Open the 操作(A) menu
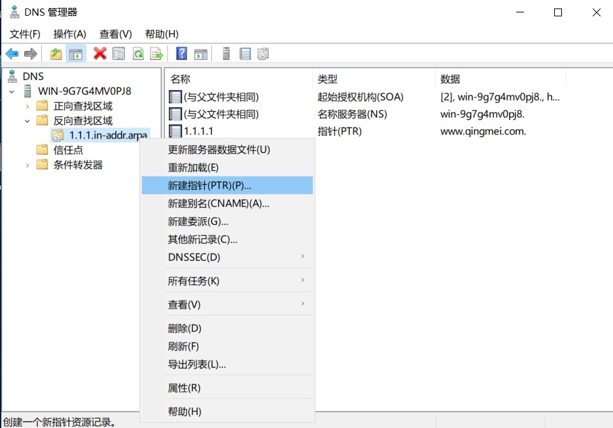The width and height of the screenshot is (613, 428). 69,35
